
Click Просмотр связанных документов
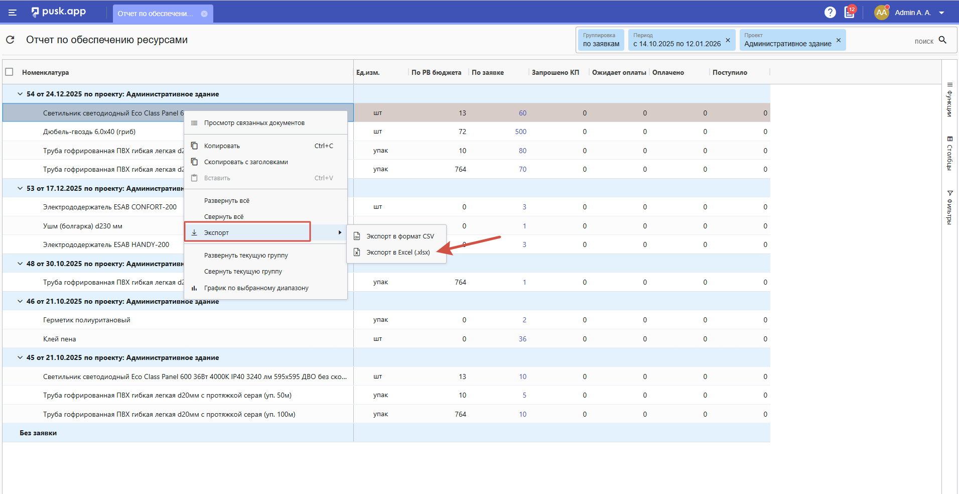click(x=254, y=123)
